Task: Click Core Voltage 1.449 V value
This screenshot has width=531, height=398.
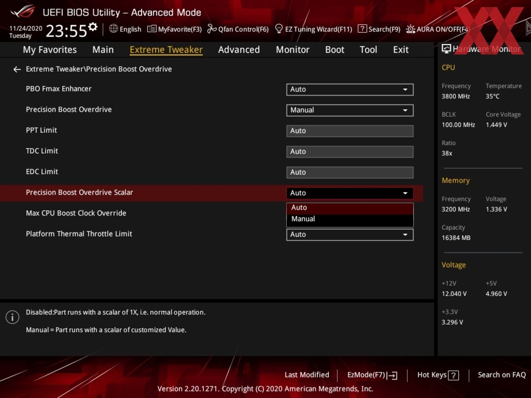Action: pyautogui.click(x=496, y=125)
